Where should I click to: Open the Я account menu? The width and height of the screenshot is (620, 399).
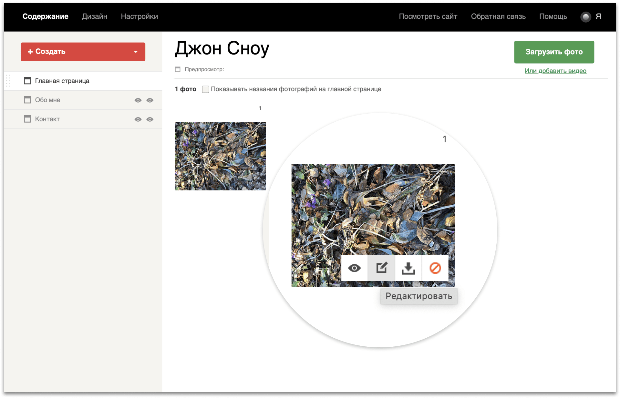pos(598,16)
